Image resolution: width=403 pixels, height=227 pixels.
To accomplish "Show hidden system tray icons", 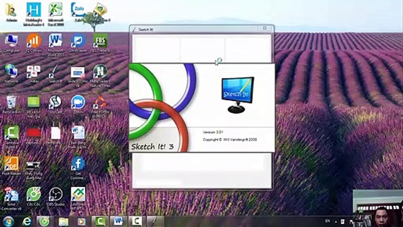I will 335,222.
